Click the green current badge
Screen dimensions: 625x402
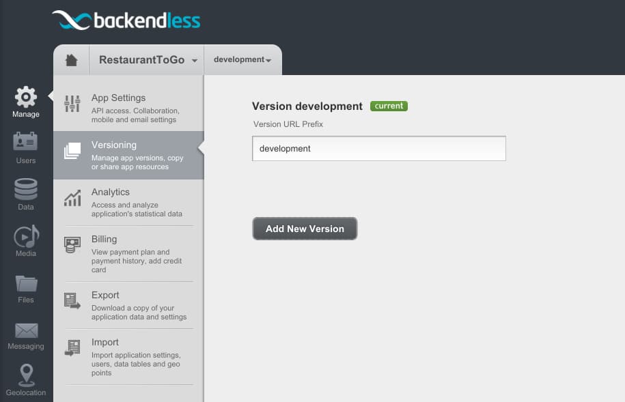click(389, 106)
